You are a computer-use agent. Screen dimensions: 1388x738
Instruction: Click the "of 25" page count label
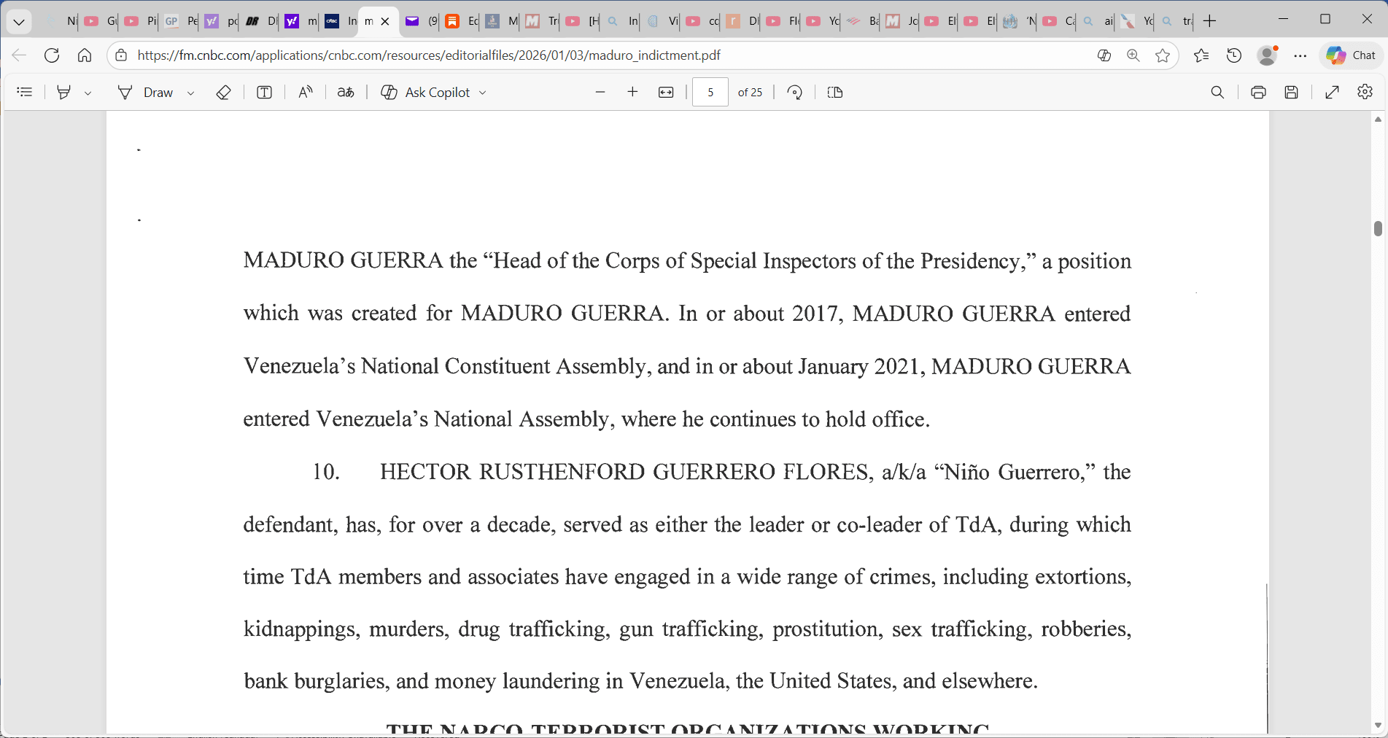750,92
